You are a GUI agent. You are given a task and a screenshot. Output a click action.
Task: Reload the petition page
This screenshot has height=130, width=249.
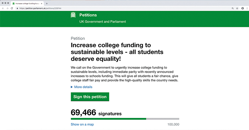pos(12,8)
